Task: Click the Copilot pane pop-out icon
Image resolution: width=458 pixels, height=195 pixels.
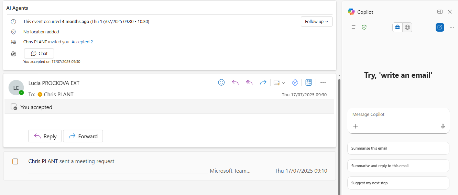Action: point(440,12)
